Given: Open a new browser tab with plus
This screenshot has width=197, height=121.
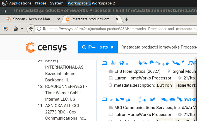Looking at the screenshot, I should 126,19.
